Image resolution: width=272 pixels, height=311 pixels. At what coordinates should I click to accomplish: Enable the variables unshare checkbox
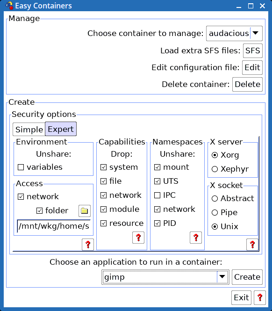tap(21, 167)
